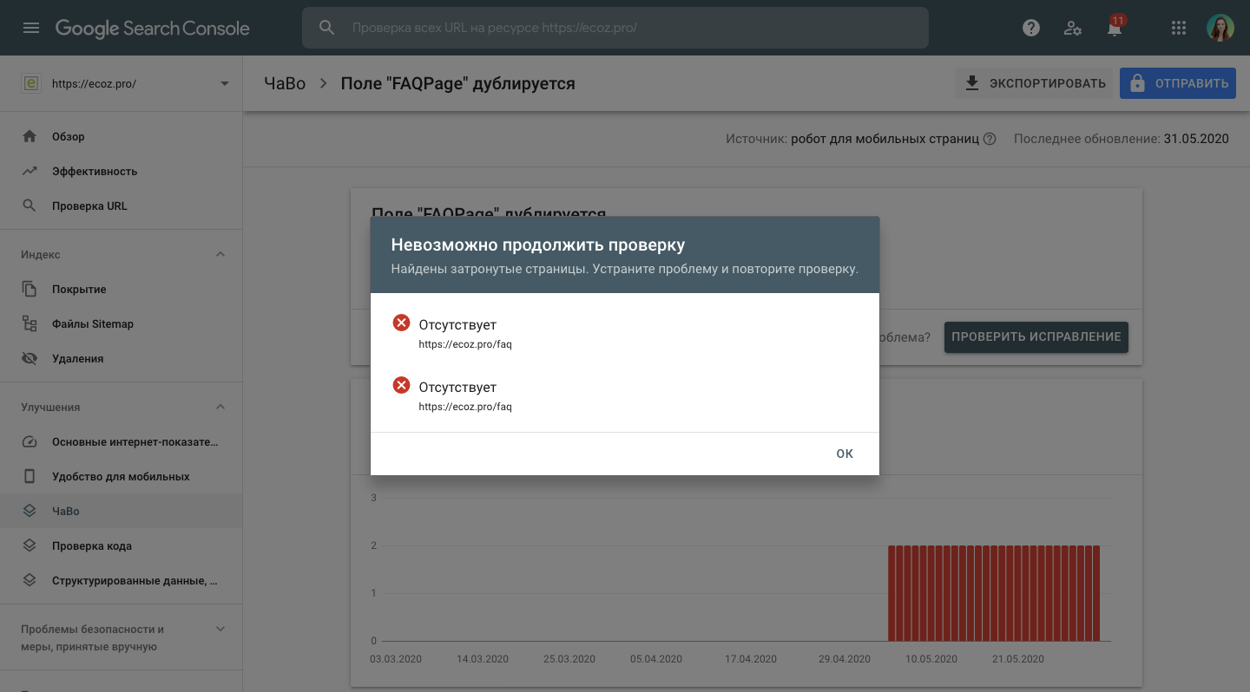Open Проверка URL in sidebar
1250x692 pixels.
[x=122, y=206]
